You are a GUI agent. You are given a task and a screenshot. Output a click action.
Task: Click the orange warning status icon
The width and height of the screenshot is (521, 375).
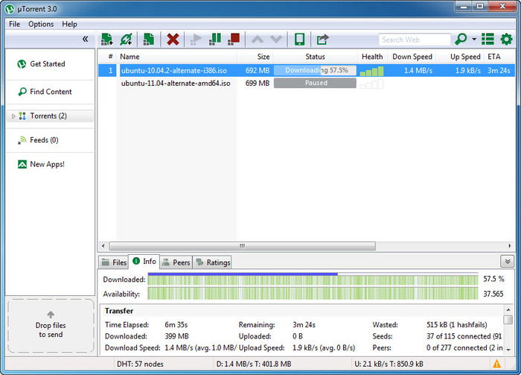click(x=496, y=364)
